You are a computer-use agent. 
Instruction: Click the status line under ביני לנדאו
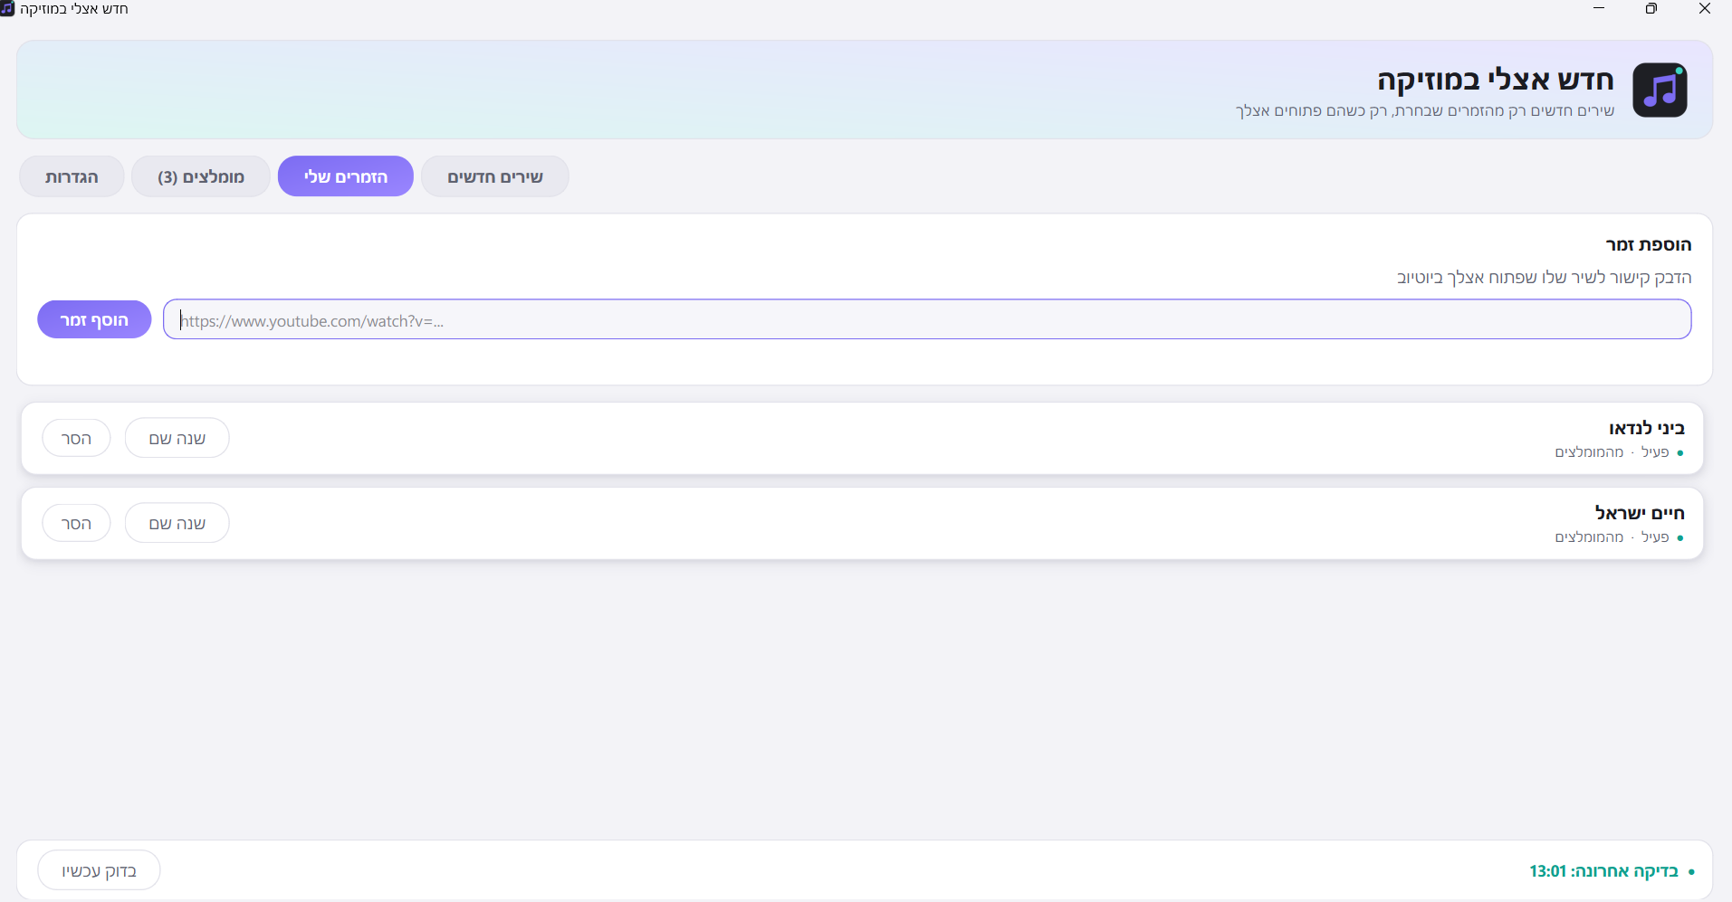tap(1619, 452)
